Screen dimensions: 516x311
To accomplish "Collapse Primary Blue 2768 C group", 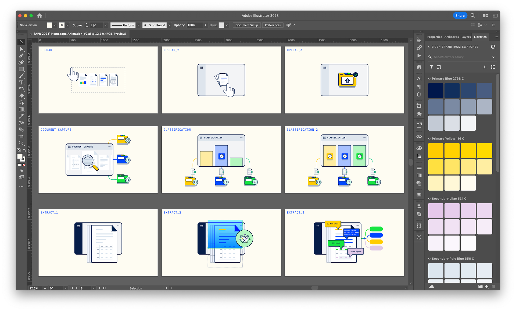I will click(x=429, y=79).
